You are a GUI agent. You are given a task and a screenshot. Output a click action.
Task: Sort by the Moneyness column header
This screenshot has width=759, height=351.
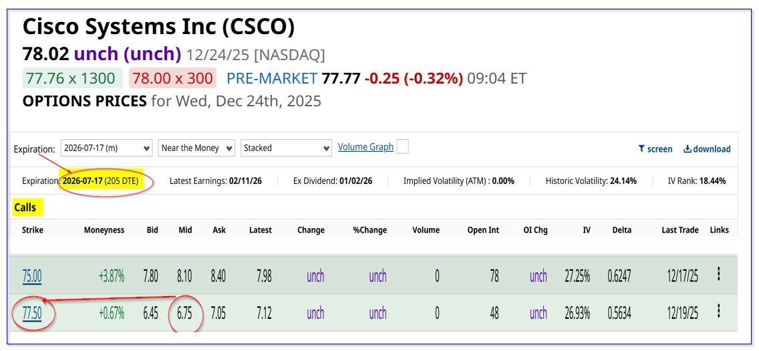pyautogui.click(x=104, y=230)
